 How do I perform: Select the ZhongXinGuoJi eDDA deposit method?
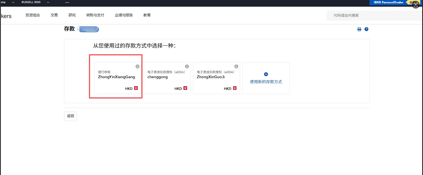pyautogui.click(x=216, y=78)
